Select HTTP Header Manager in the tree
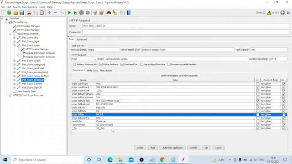 click(37, 49)
